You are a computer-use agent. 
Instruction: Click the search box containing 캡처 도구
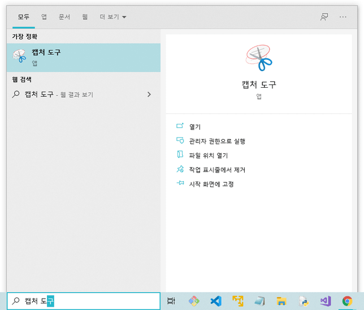point(85,302)
